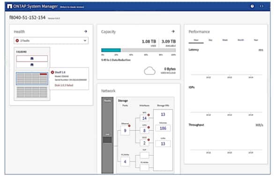Click the red alert dot on Ethernet ports

(129, 126)
